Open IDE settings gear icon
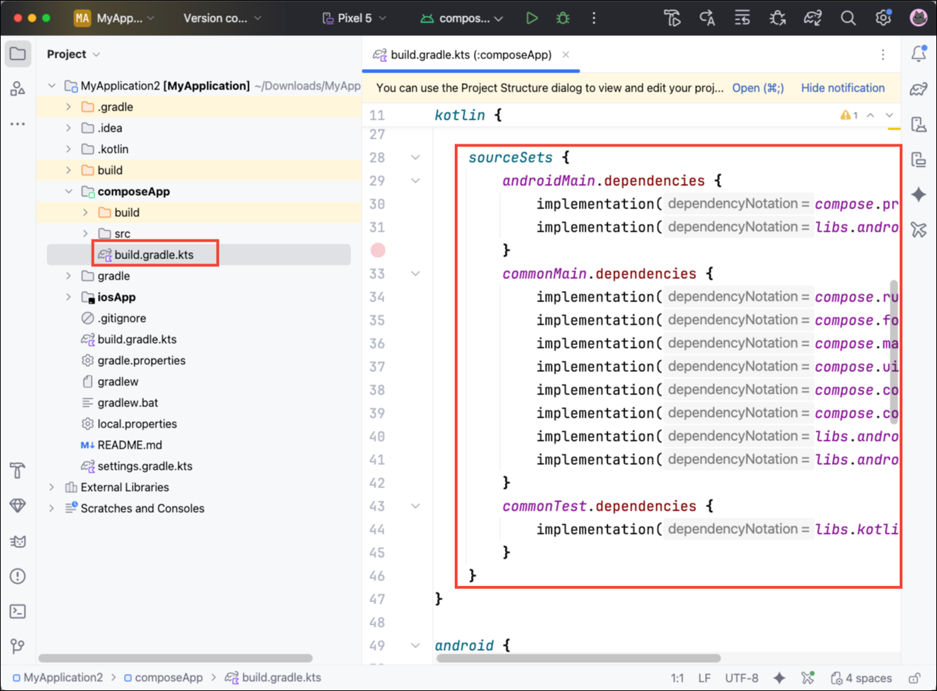The height and width of the screenshot is (691, 937). [883, 18]
